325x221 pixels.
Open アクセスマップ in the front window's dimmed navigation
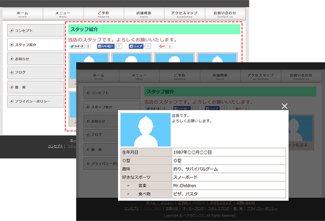[x=261, y=76]
